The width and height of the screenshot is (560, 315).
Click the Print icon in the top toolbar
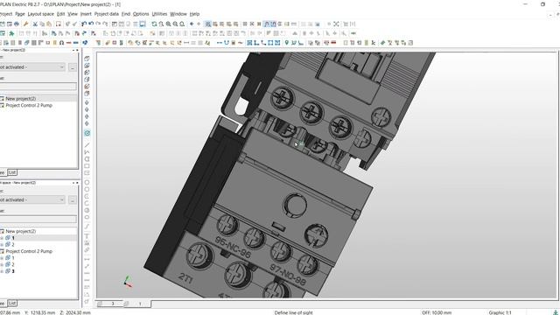click(17, 24)
